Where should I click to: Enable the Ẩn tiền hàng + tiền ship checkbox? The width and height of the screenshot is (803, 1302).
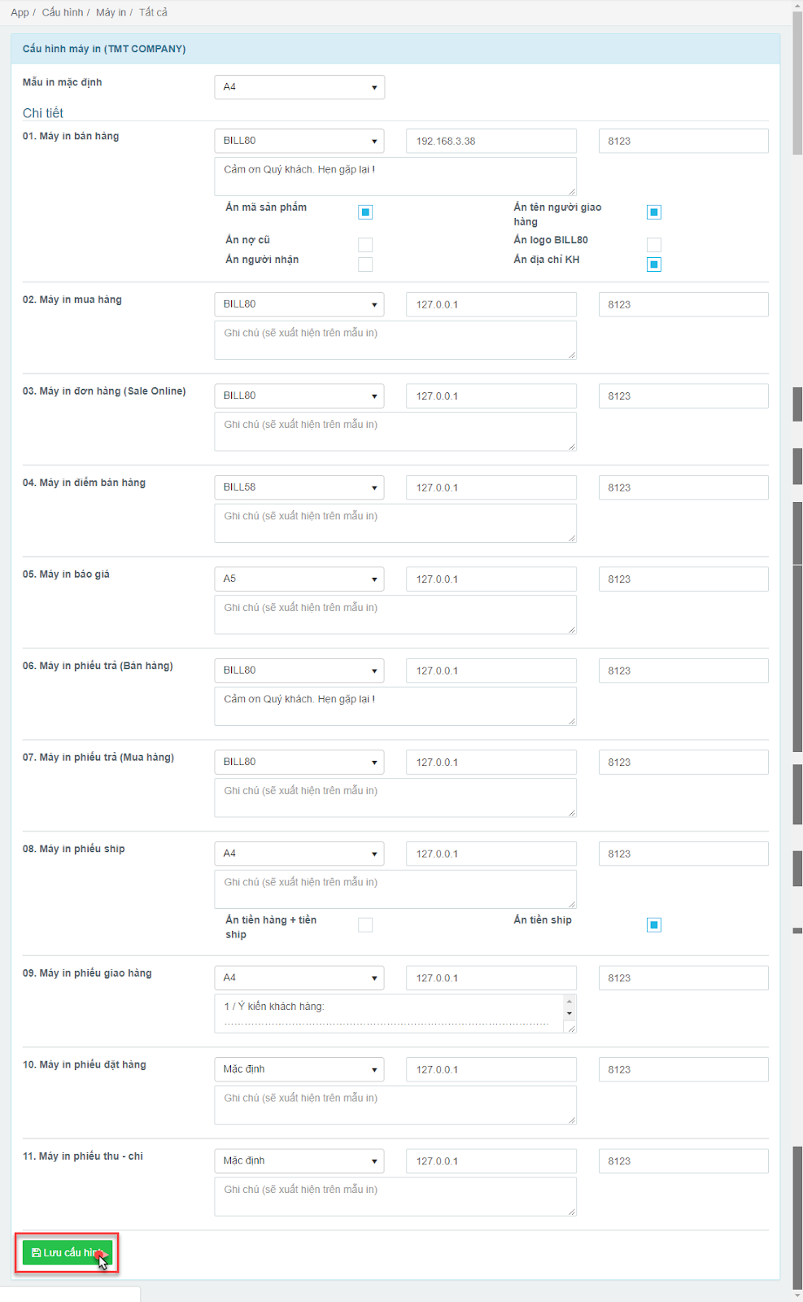365,925
